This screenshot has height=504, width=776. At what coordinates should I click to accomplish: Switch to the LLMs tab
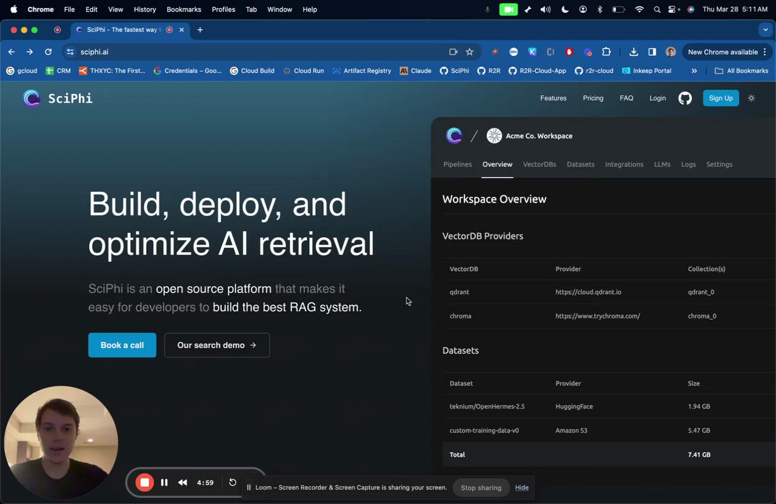coord(662,164)
